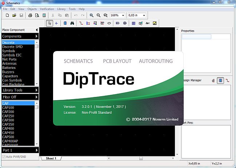Select the Antennas library
Viewport: 236px width, 168px height.
coord(18,63)
